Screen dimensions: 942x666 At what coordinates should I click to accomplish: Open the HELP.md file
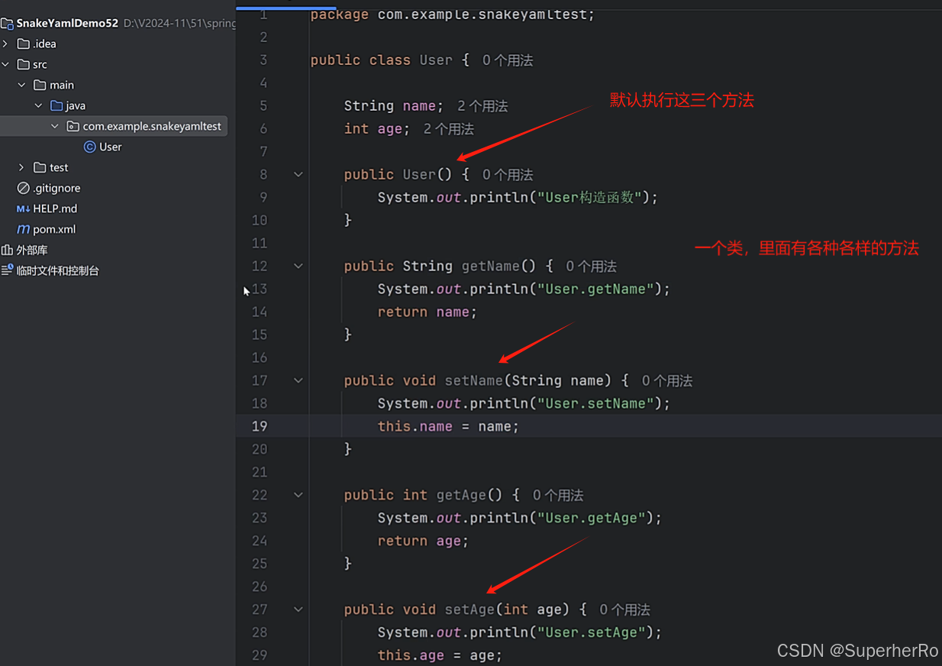[x=55, y=209]
